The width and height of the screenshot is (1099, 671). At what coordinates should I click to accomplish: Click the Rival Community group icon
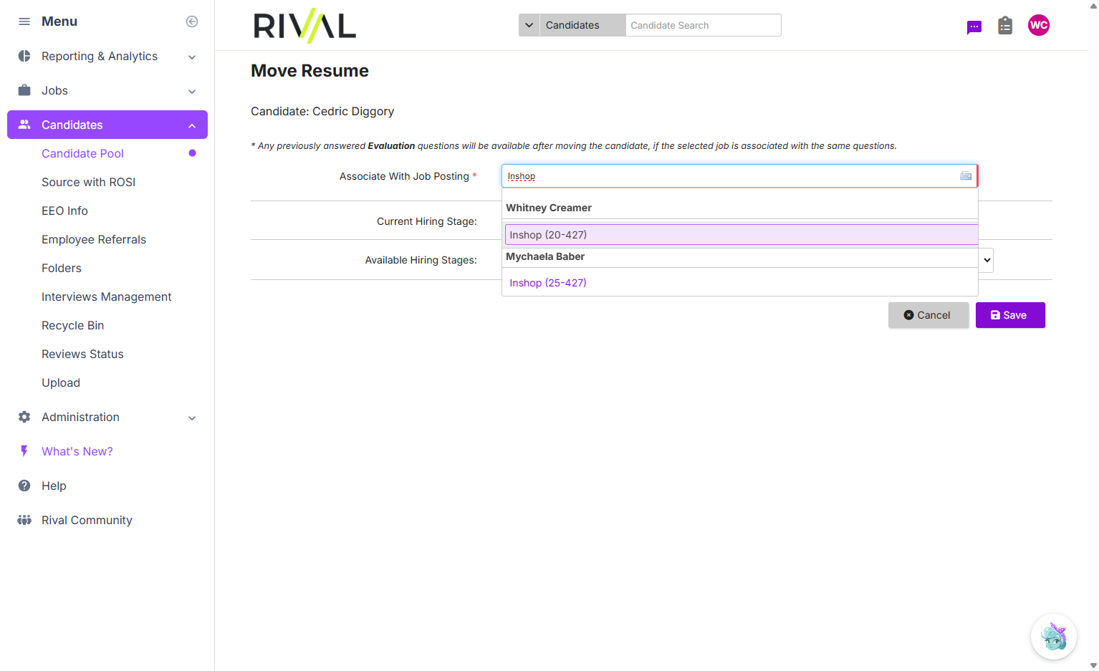[x=24, y=520]
